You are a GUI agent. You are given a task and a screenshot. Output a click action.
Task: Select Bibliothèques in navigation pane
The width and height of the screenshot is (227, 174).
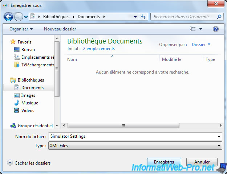click(x=31, y=80)
